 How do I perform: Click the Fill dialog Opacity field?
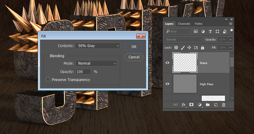83,71
